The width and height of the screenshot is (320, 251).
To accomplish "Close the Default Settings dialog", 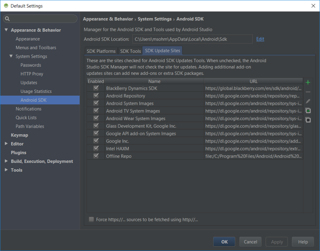I will tap(313, 6).
